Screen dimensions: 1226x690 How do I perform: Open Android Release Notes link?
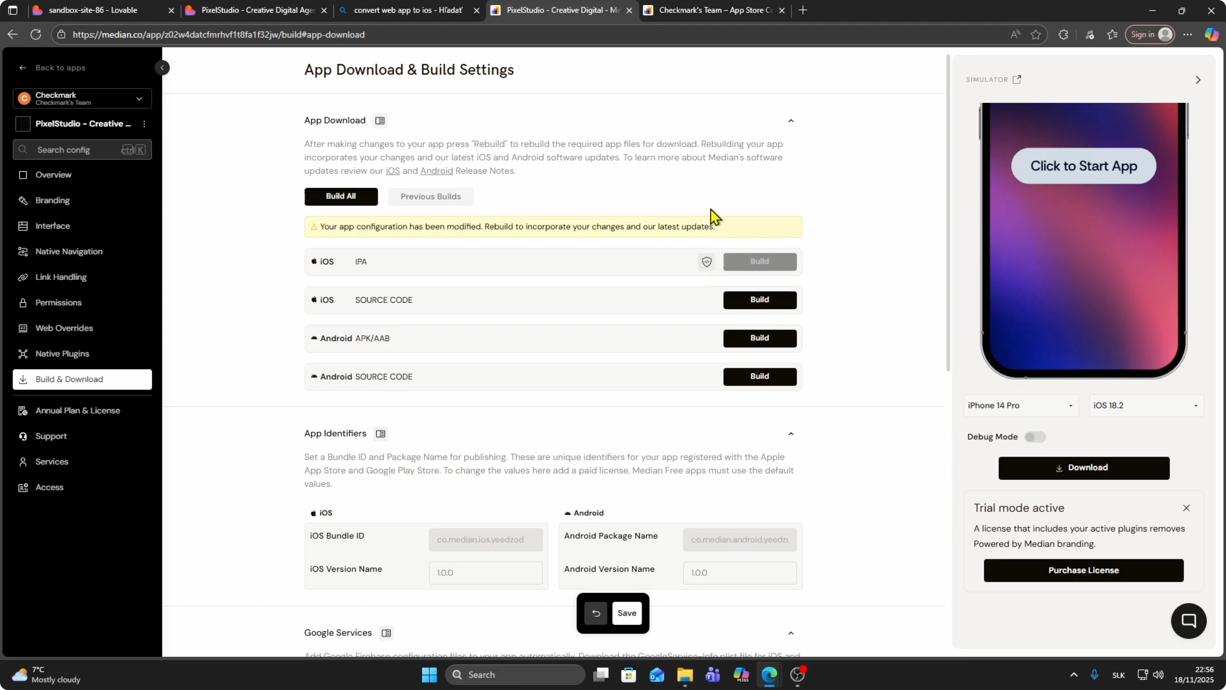[x=436, y=171]
